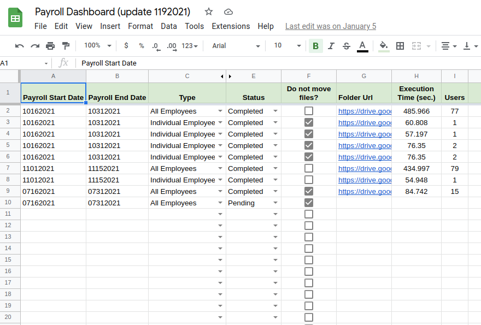Click the undo arrow icon
Image resolution: width=481 pixels, height=325 pixels.
coord(20,46)
